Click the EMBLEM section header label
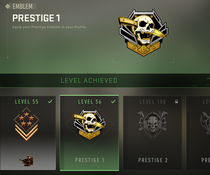The height and width of the screenshot is (175, 210). click(x=22, y=7)
